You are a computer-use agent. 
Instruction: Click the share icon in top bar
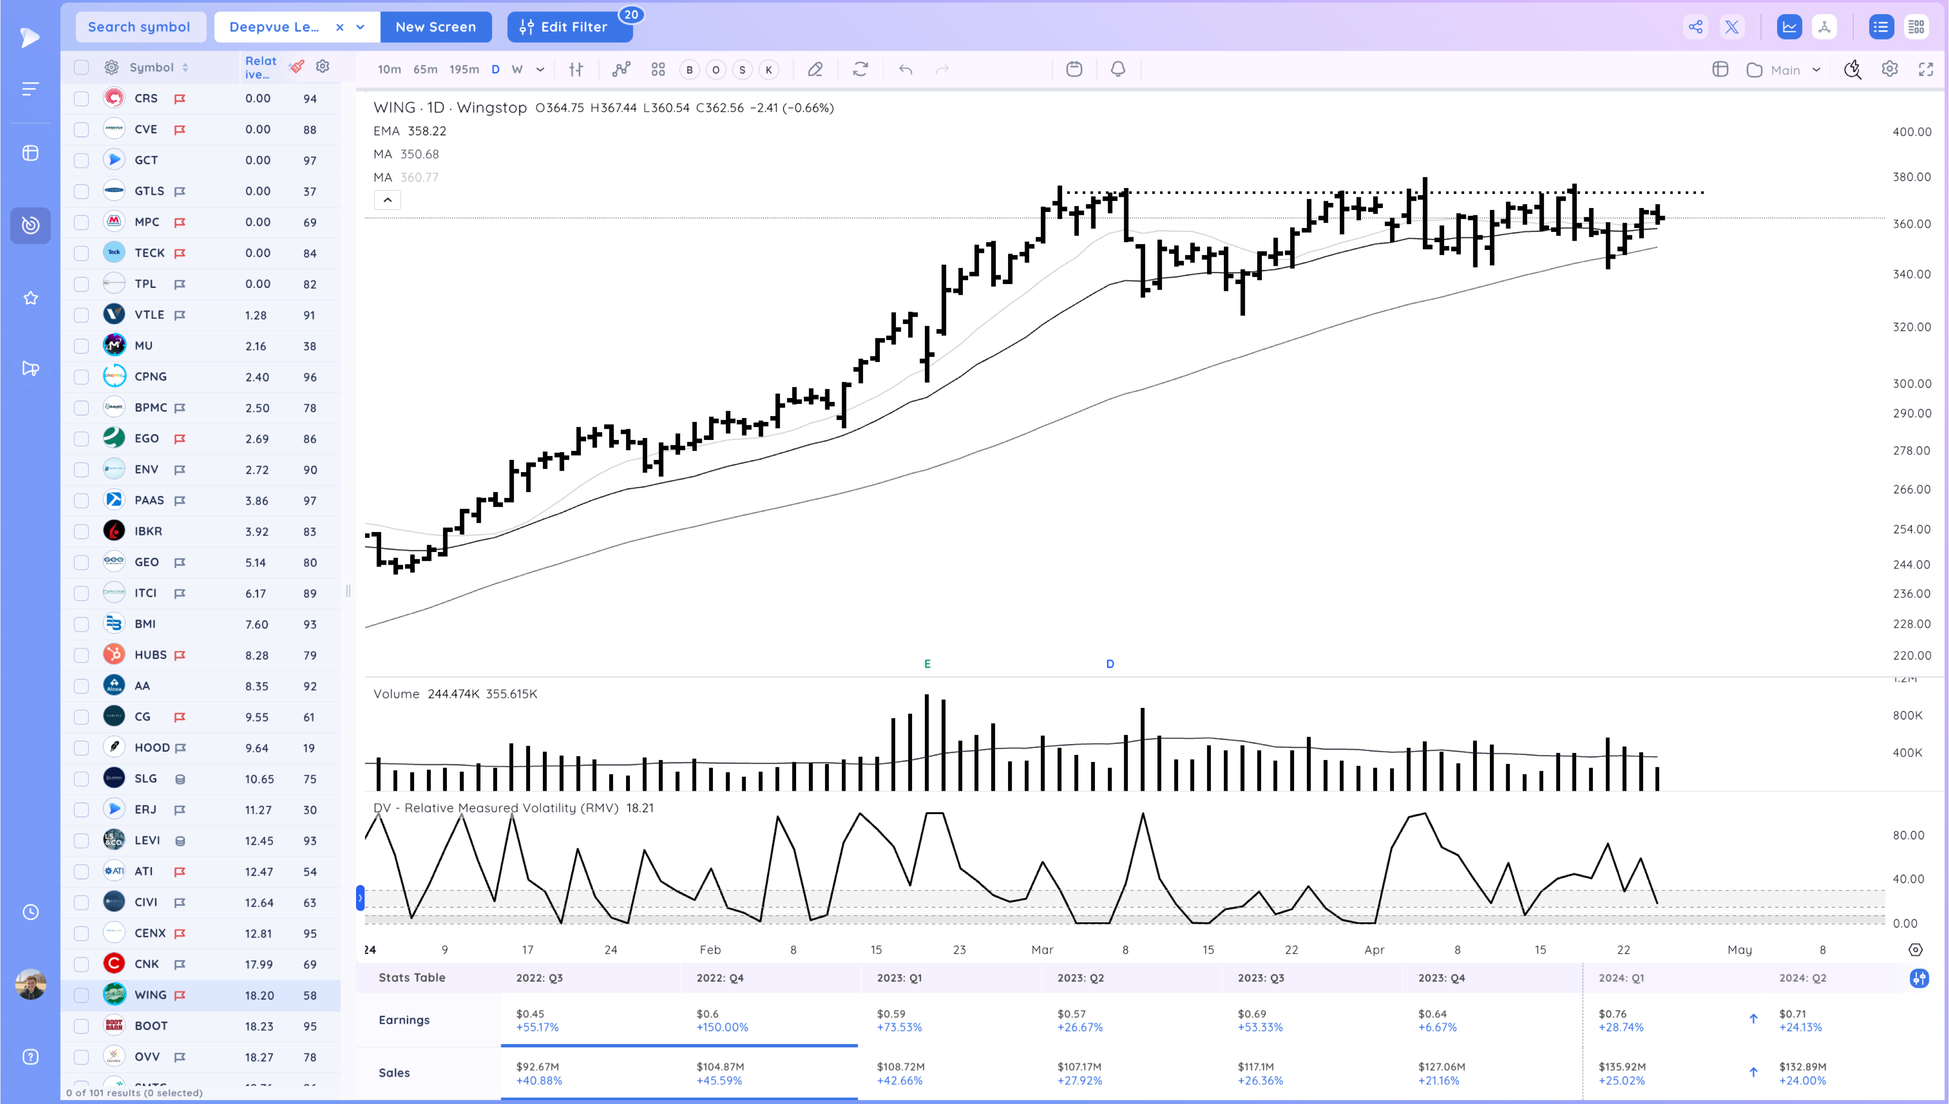click(x=1696, y=27)
